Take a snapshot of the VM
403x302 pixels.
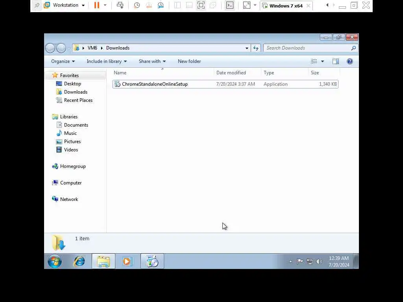pyautogui.click(x=137, y=5)
